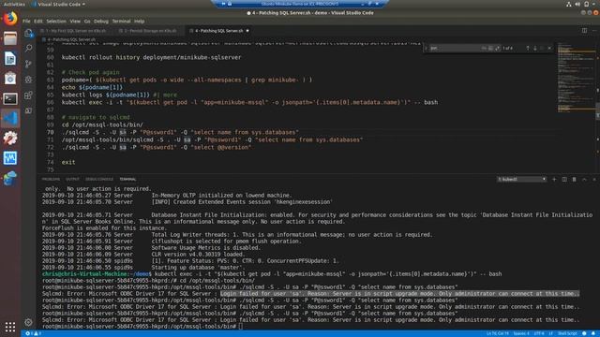Close the find widget
This screenshot has height=337, width=600.
(x=549, y=48)
